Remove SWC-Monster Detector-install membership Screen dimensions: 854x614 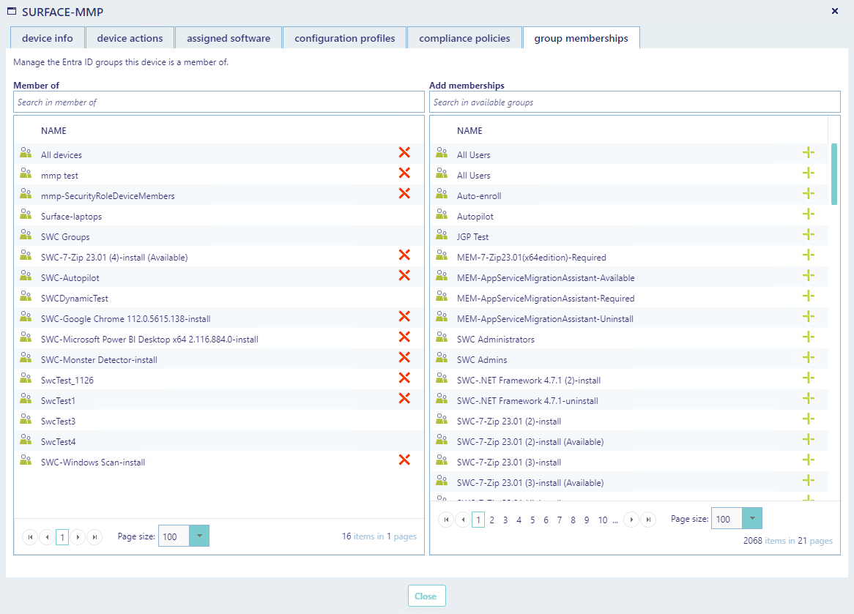coord(404,358)
